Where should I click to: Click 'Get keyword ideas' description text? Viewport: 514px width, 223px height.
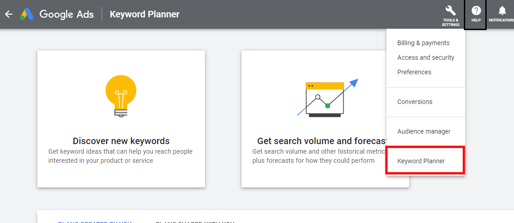(120, 156)
